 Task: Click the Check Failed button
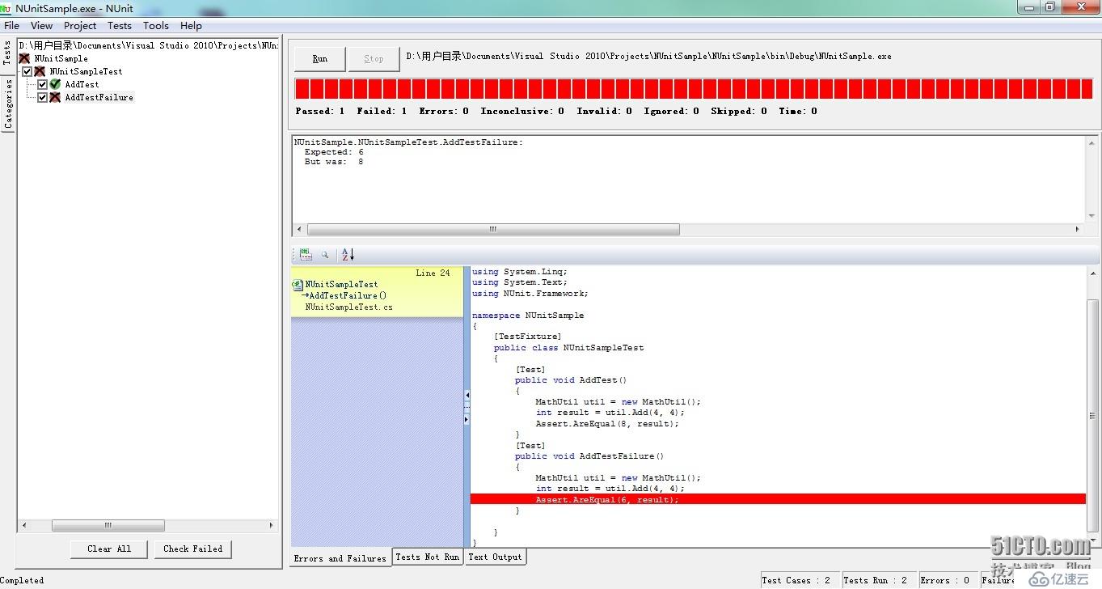click(x=192, y=549)
